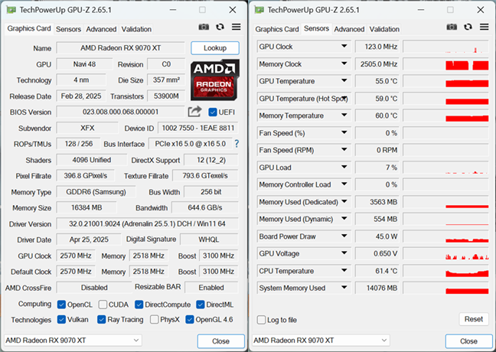The image size is (496, 352).
Task: Click the GPU Clock reading 123.0 MHz
Action: [377, 47]
